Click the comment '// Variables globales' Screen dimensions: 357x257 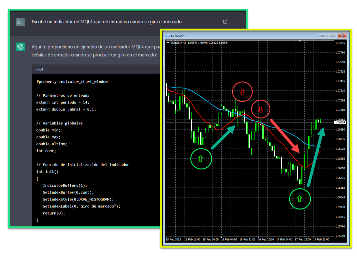click(x=60, y=123)
